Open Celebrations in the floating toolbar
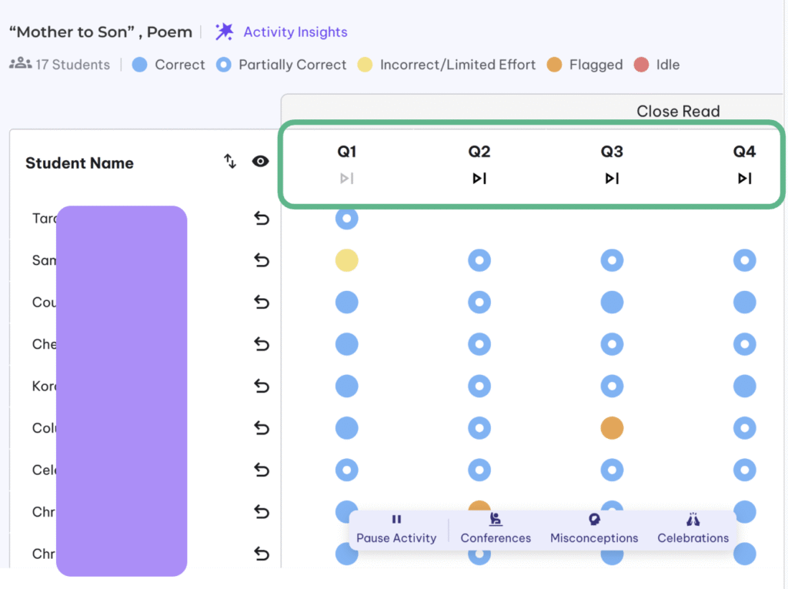The width and height of the screenshot is (788, 589). (x=693, y=529)
